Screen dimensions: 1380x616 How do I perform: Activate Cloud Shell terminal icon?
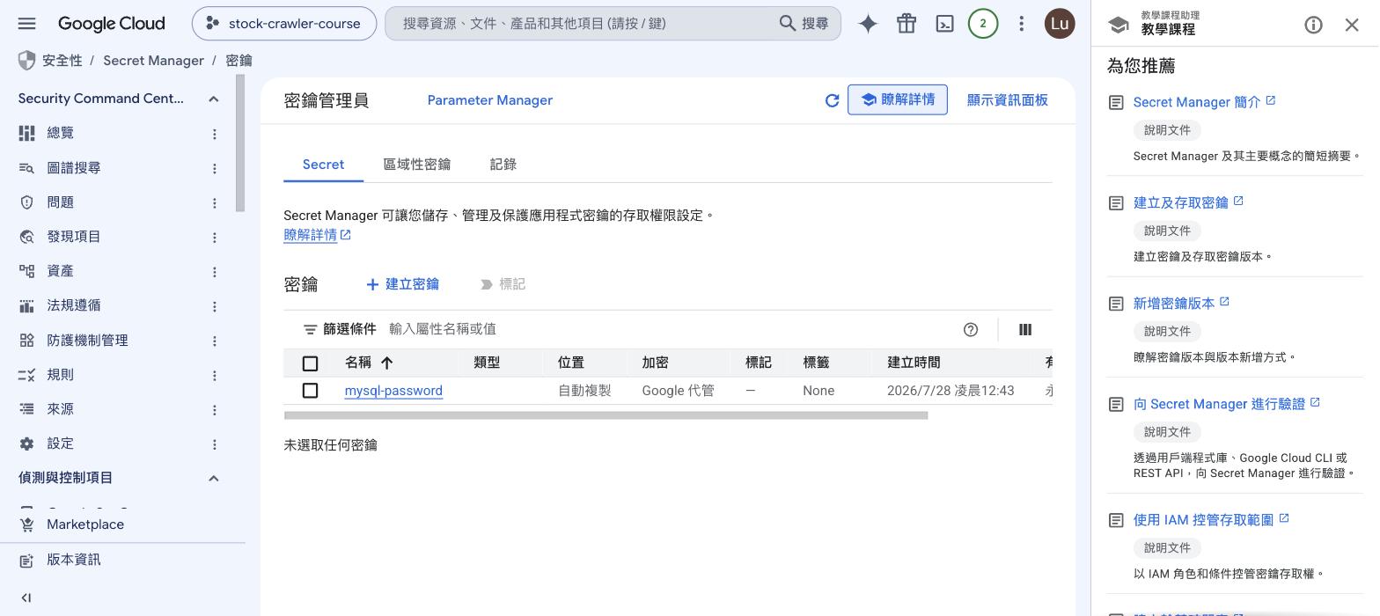coord(944,24)
